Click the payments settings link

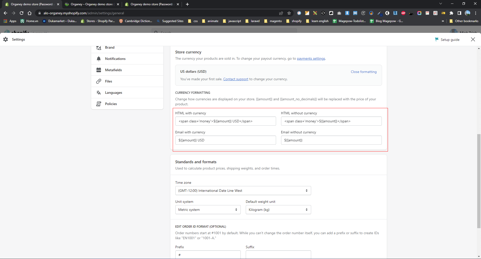(311, 58)
